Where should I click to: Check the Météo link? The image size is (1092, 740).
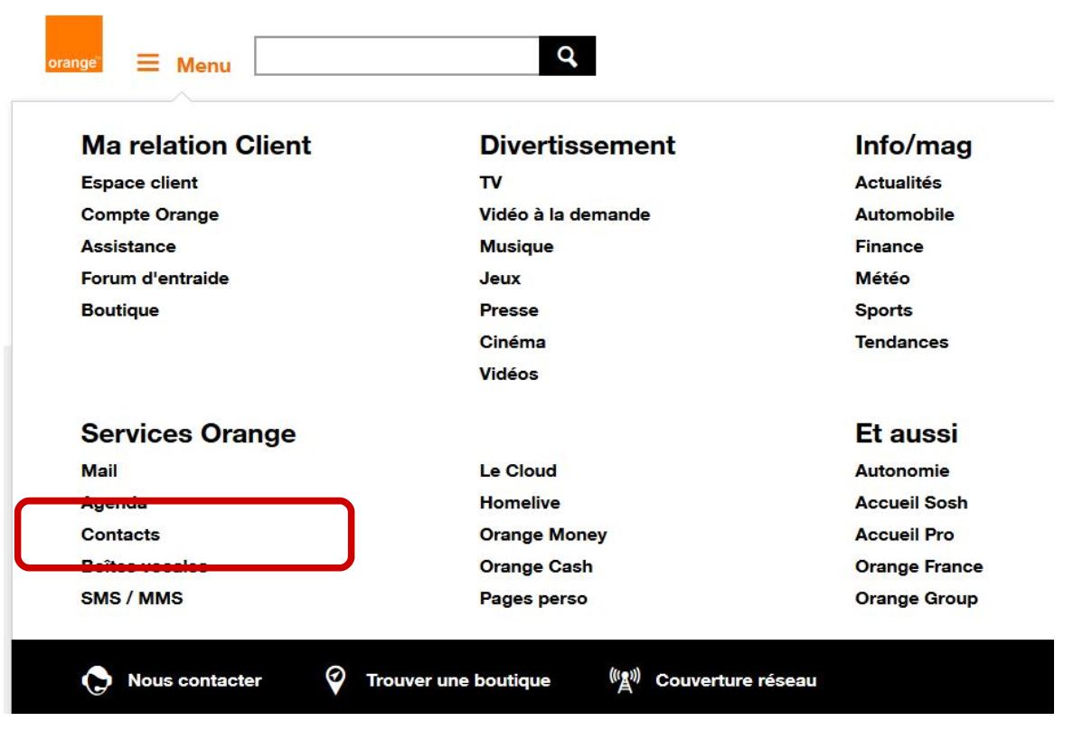pyautogui.click(x=882, y=278)
